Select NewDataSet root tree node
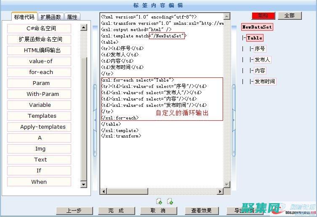This screenshot has width=317, height=217. (257, 27)
